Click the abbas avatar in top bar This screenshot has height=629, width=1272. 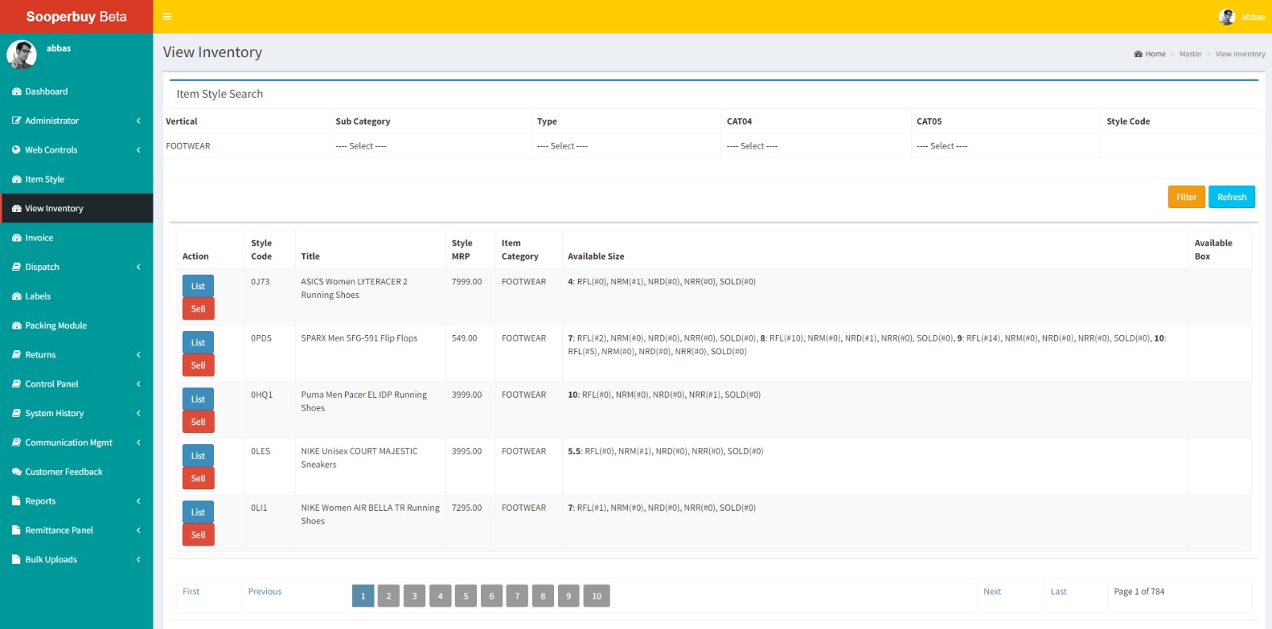1227,17
